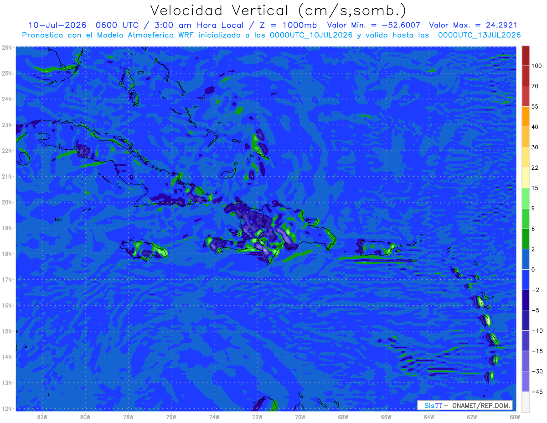Select the purple swatch between -18 and -30
The height and width of the screenshot is (423, 547).
coord(526,361)
